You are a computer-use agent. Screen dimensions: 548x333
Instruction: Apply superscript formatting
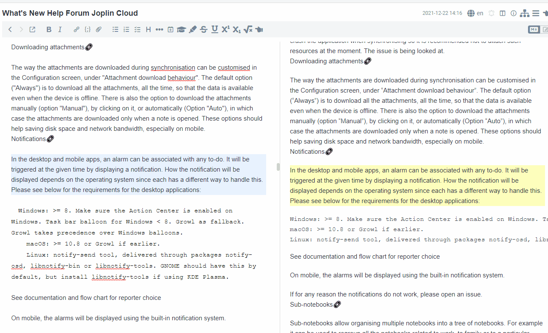226,29
